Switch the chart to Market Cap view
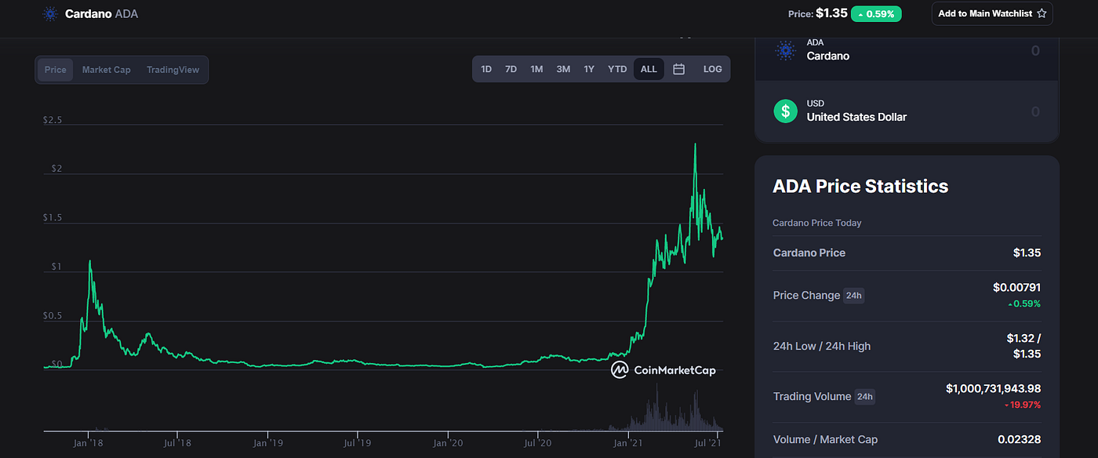The image size is (1098, 458). [x=106, y=69]
